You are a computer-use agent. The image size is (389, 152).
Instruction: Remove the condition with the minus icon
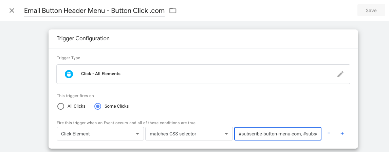click(329, 133)
